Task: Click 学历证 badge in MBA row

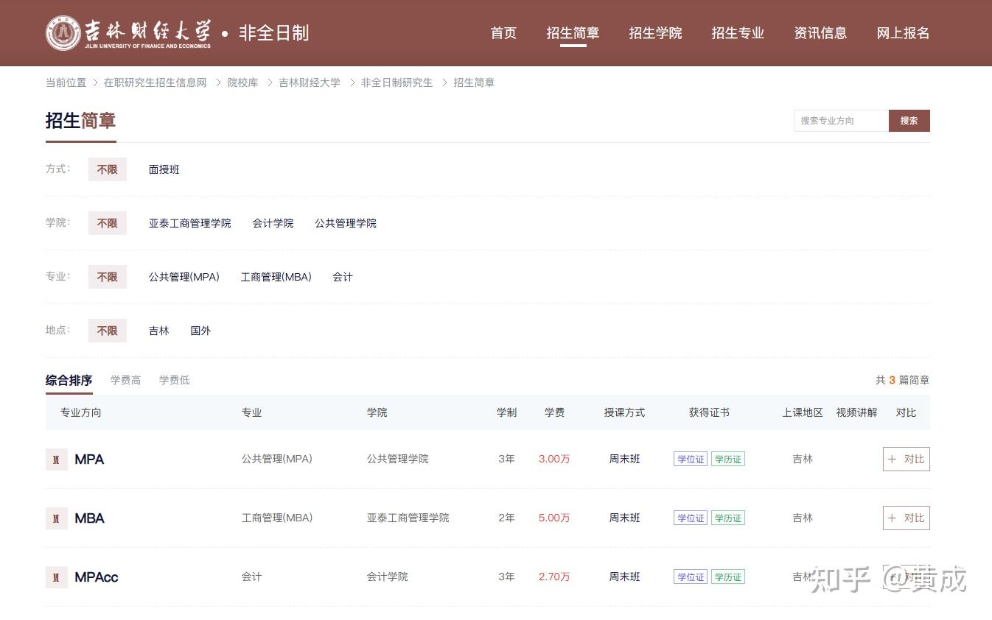Action: pyautogui.click(x=728, y=518)
